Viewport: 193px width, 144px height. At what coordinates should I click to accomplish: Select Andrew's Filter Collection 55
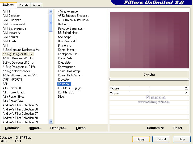[20, 105]
